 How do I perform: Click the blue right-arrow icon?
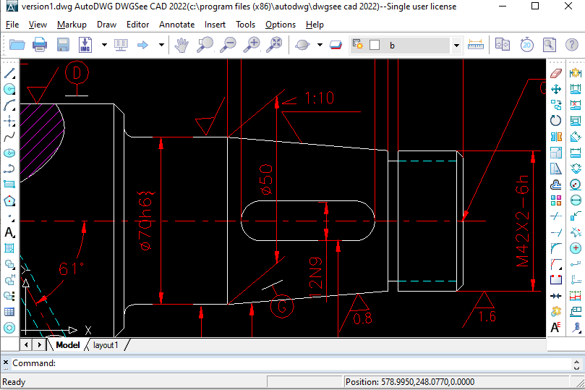142,45
